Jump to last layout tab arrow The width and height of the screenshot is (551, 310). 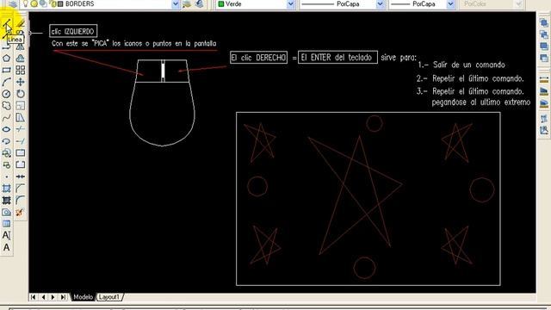coord(63,297)
